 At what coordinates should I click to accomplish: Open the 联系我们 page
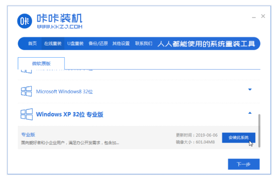click(x=143, y=43)
